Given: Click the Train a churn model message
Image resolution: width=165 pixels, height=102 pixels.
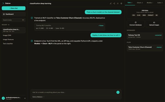Looking at the screenshot, I should 103,12.
